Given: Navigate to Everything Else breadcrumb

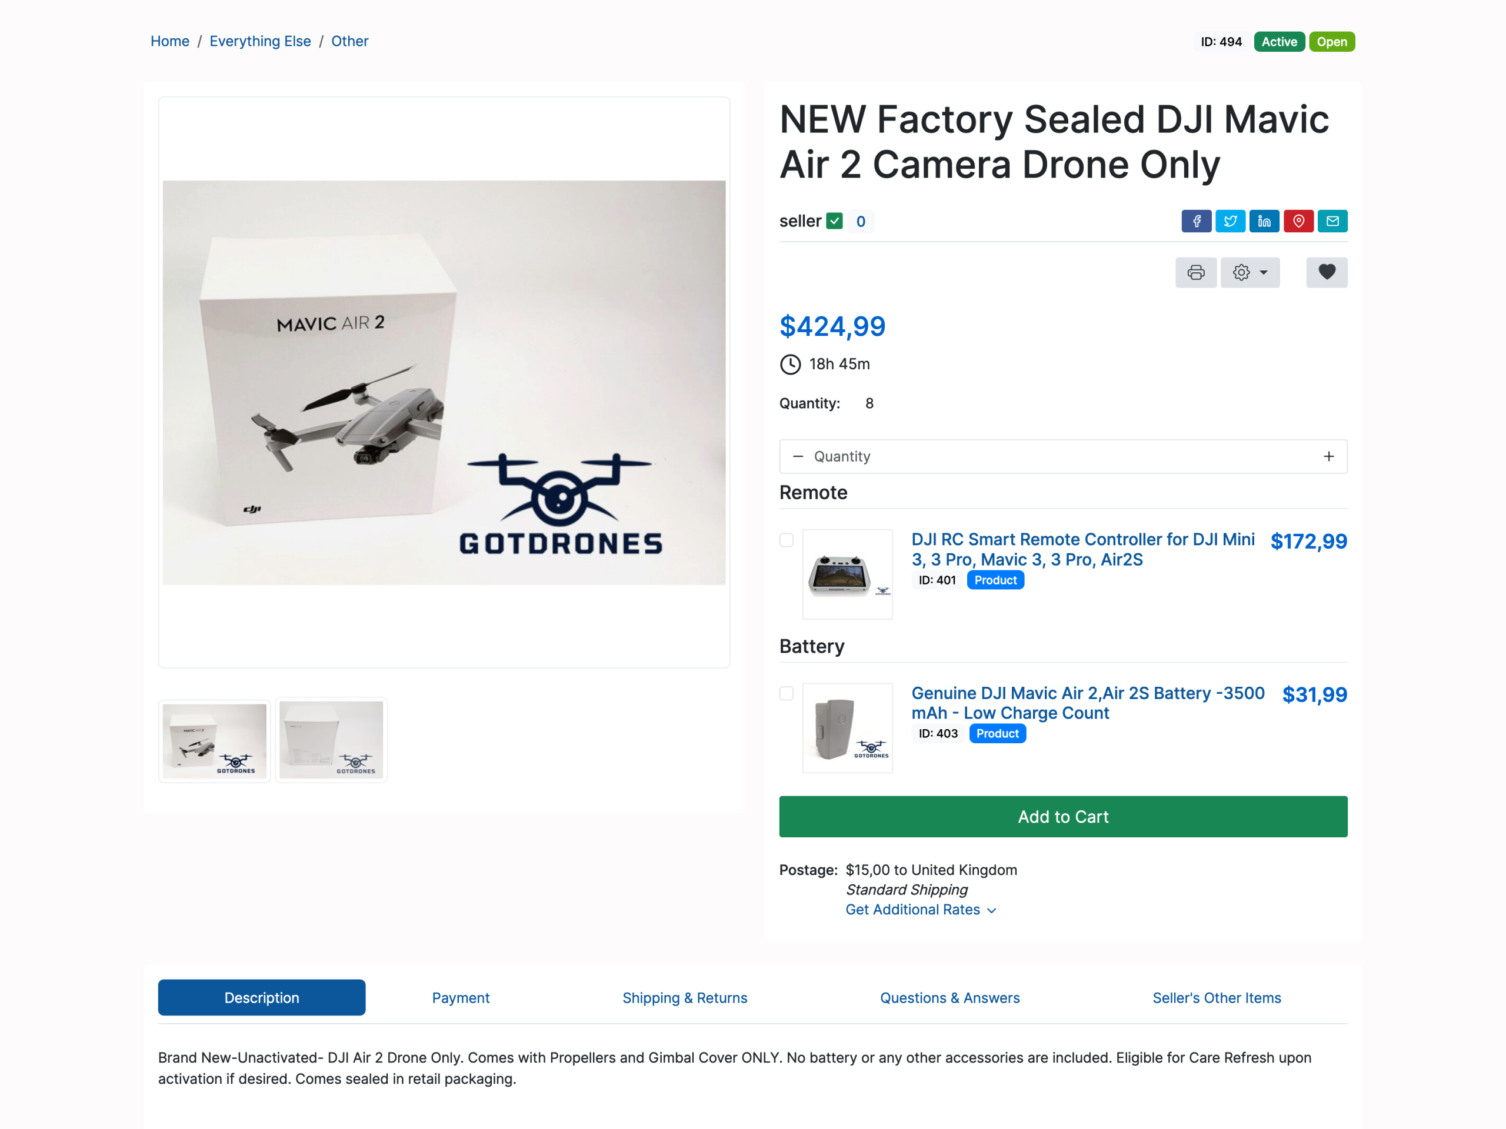Looking at the screenshot, I should [260, 41].
